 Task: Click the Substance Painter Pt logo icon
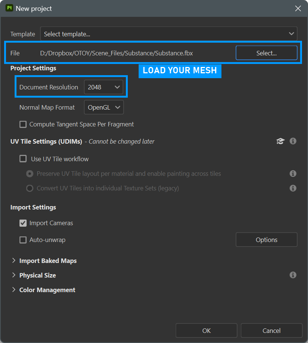point(9,8)
